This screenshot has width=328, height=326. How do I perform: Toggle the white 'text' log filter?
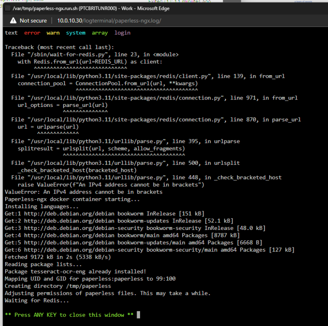[11, 33]
